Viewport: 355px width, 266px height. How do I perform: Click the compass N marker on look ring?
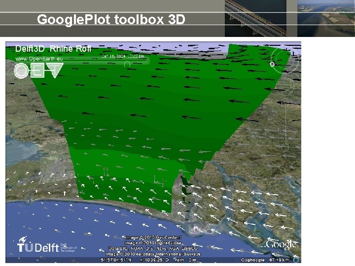tap(272, 64)
